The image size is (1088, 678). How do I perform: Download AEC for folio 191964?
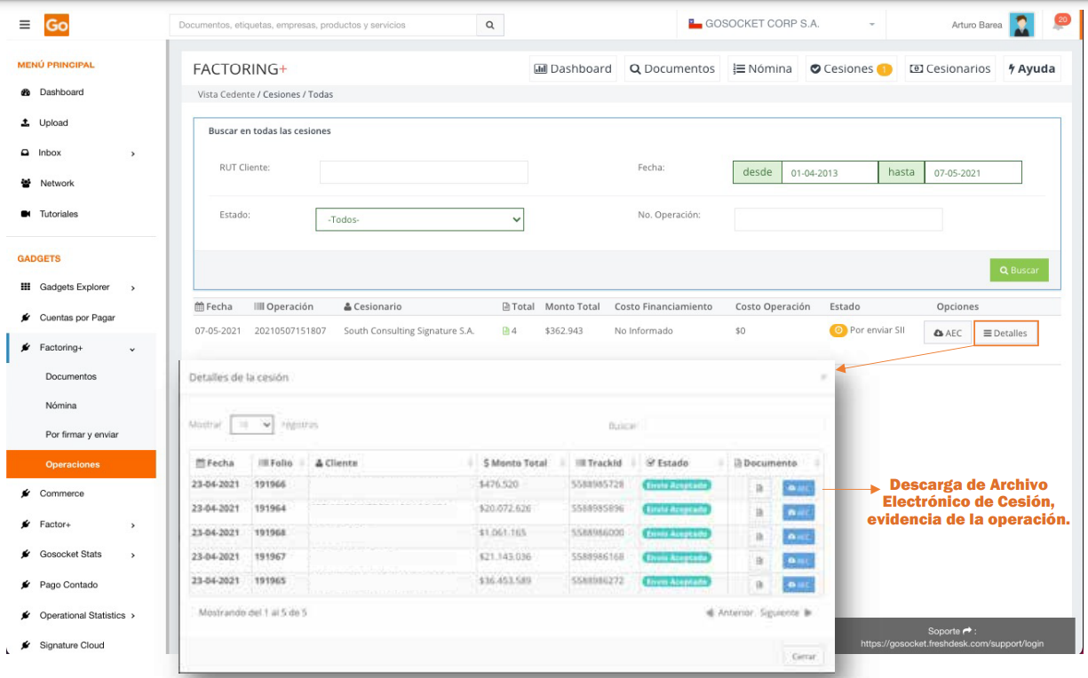tap(798, 512)
